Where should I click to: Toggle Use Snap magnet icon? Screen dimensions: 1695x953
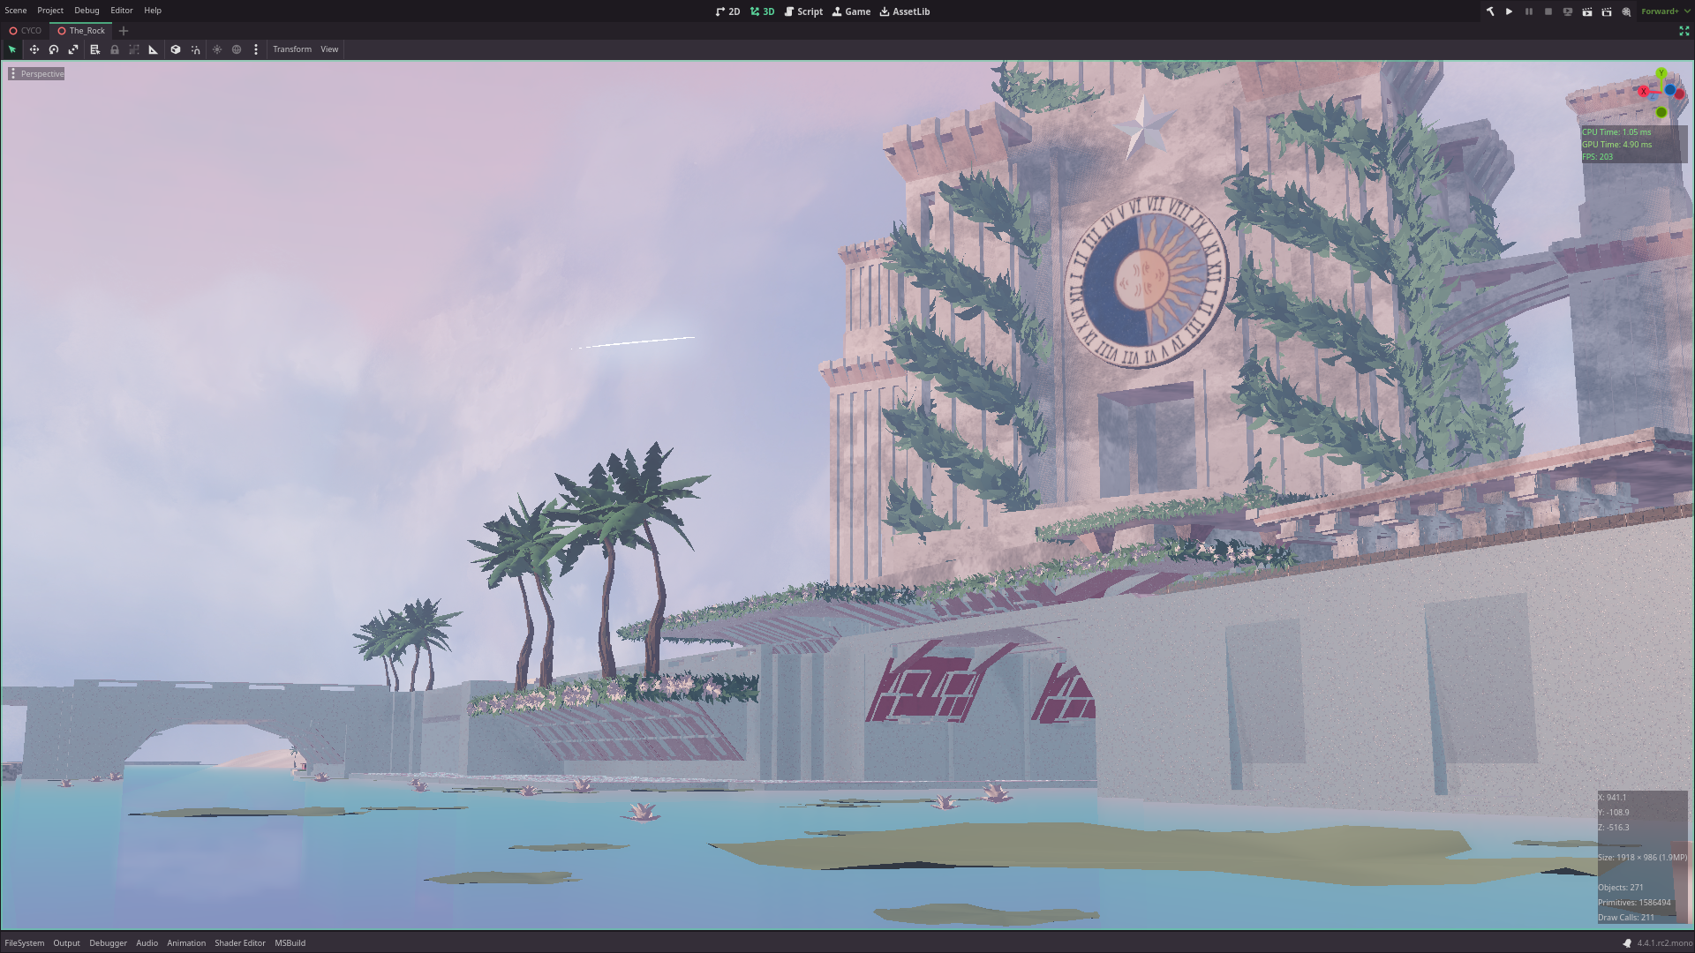point(195,49)
